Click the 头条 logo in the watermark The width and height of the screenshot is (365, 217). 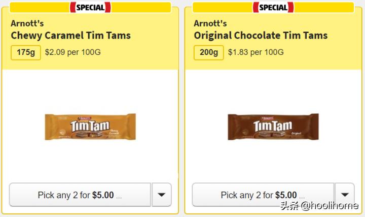[x=289, y=207]
